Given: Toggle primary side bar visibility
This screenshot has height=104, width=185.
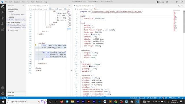Looking at the screenshot, I should coord(158,2).
